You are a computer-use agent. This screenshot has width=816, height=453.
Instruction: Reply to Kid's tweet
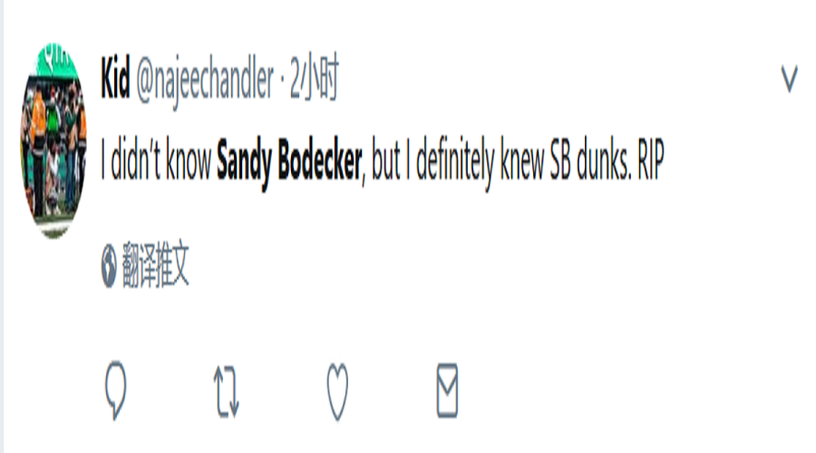click(x=115, y=390)
